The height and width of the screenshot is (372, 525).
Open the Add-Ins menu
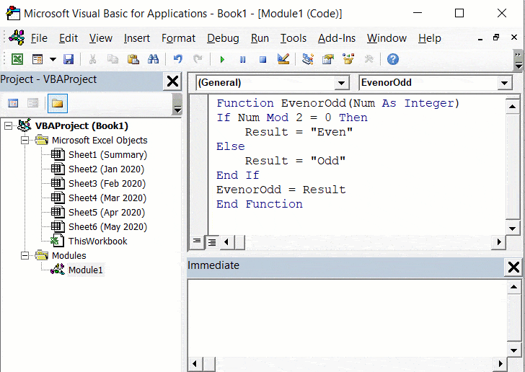(x=337, y=38)
